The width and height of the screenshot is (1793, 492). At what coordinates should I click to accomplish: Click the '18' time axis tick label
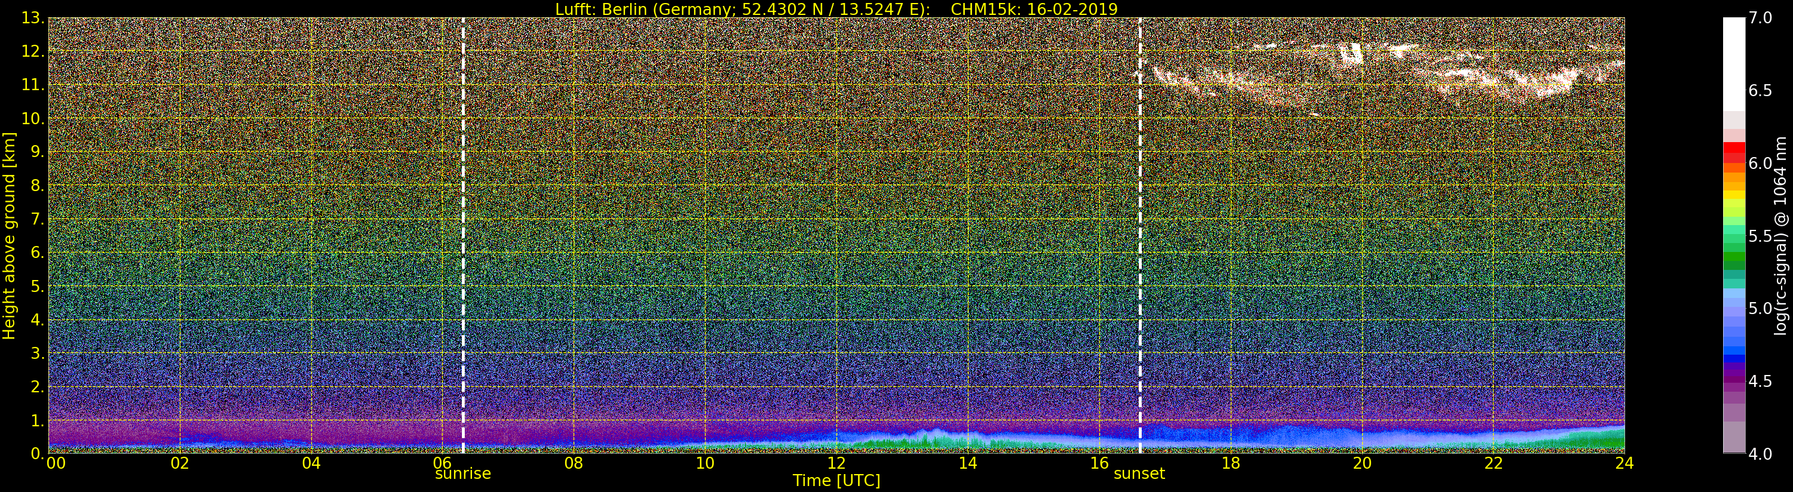coord(1231,463)
